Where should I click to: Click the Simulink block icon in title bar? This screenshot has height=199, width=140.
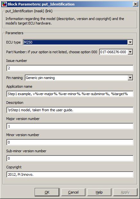point(4,4)
